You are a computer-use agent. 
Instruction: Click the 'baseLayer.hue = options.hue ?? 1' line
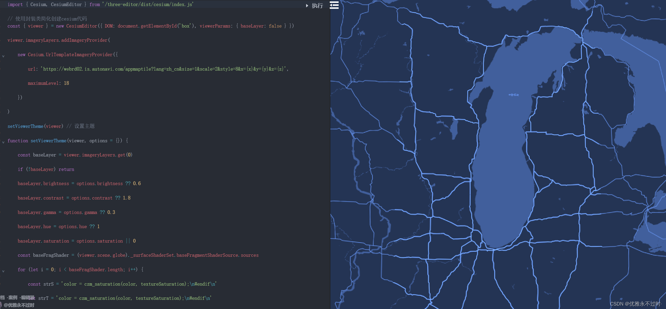(59, 227)
